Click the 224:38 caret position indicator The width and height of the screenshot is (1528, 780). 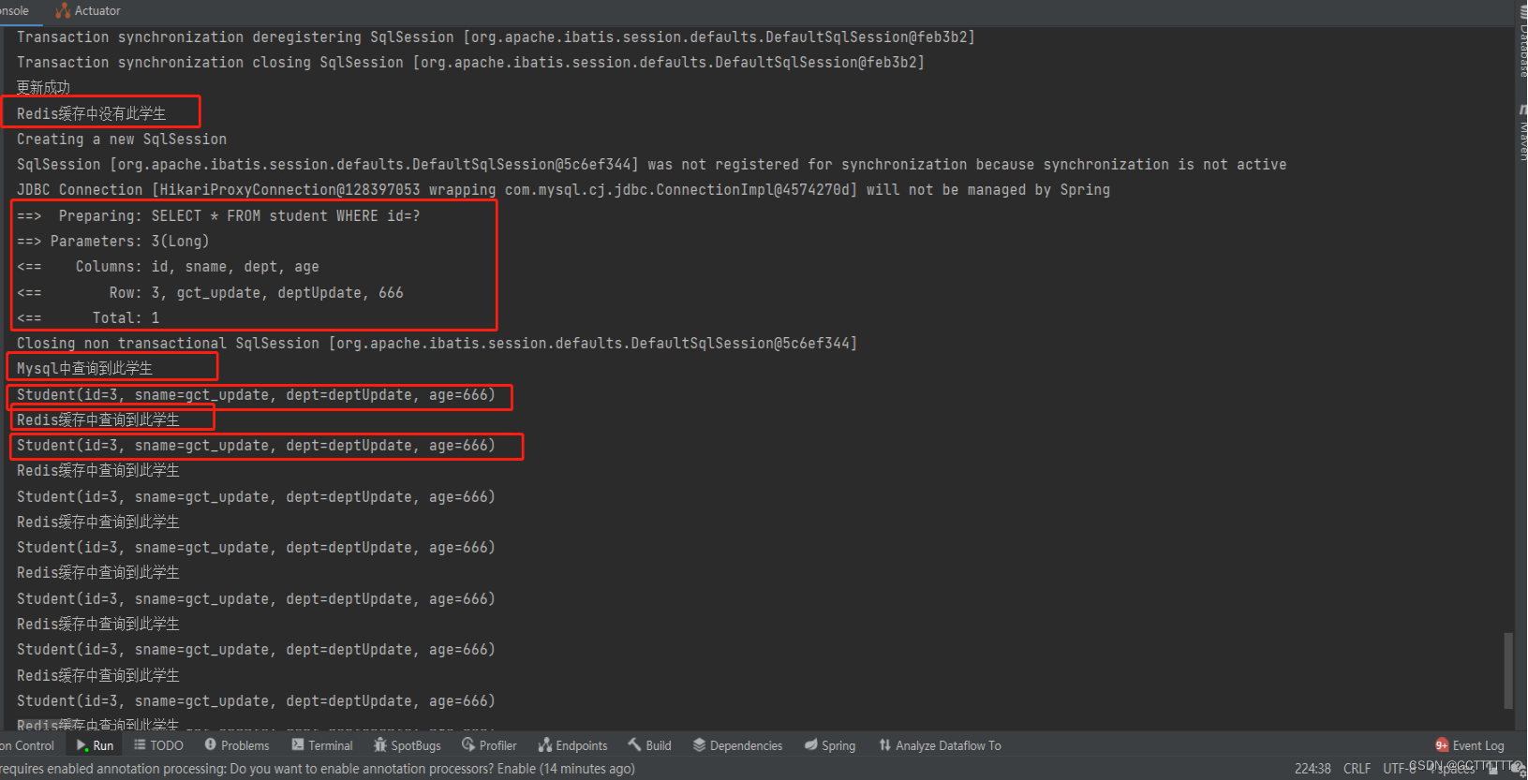[1313, 769]
